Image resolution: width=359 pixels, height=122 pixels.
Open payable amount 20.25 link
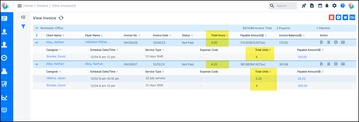[x=302, y=79]
